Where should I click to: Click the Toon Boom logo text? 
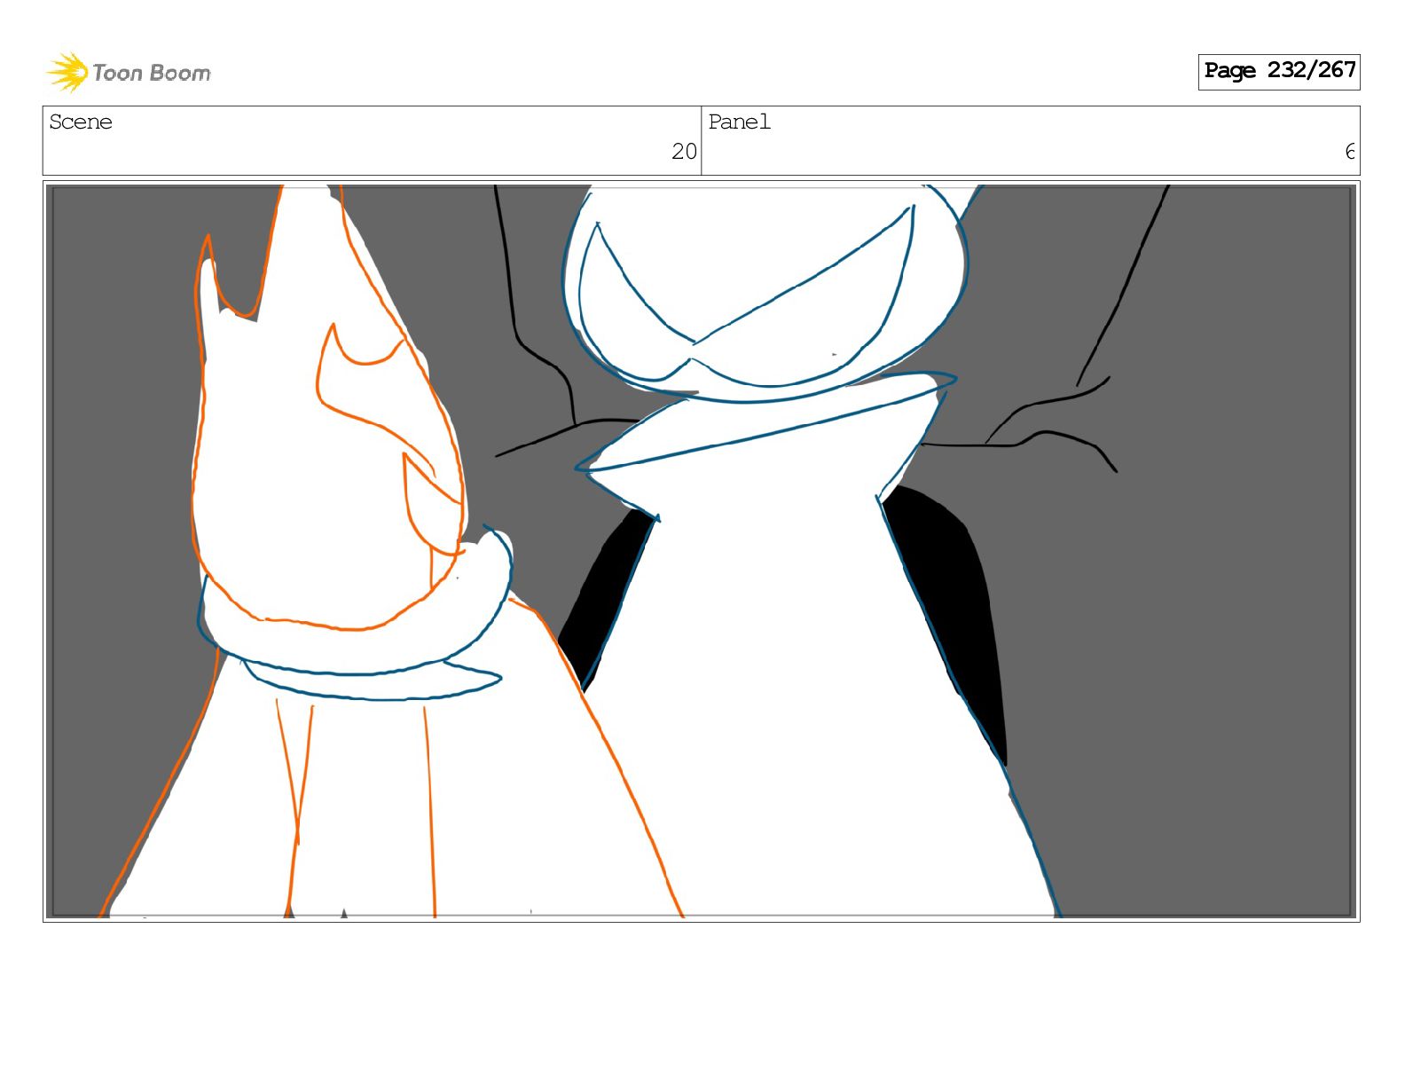pyautogui.click(x=152, y=73)
